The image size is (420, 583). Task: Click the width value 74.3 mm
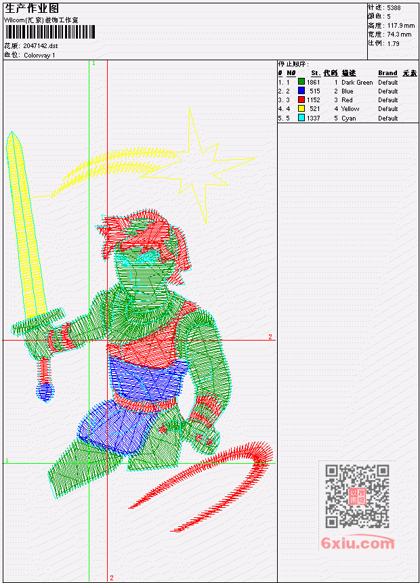click(399, 35)
